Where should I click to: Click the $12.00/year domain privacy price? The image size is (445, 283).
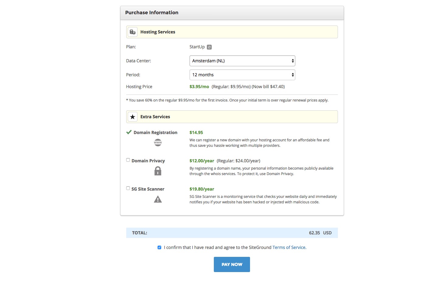pyautogui.click(x=202, y=161)
